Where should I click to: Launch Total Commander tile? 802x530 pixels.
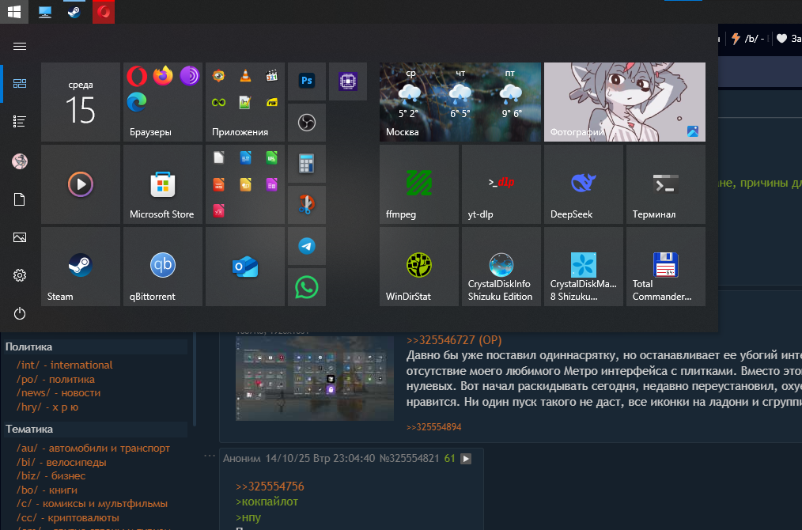pyautogui.click(x=666, y=267)
